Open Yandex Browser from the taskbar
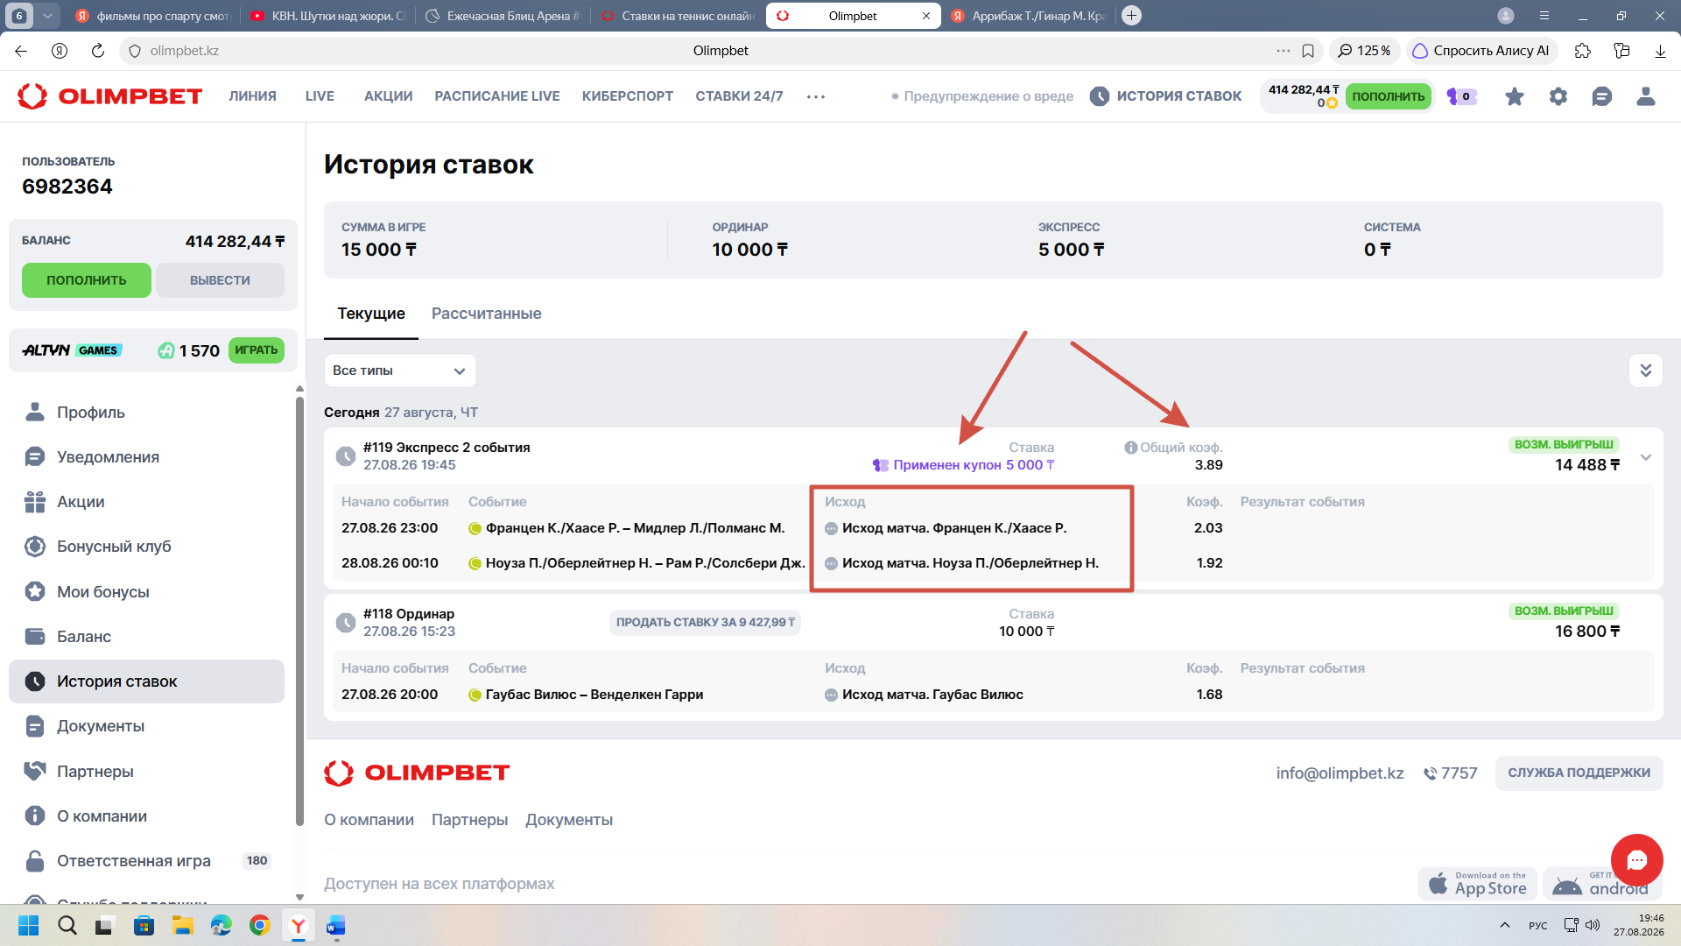 [x=299, y=925]
